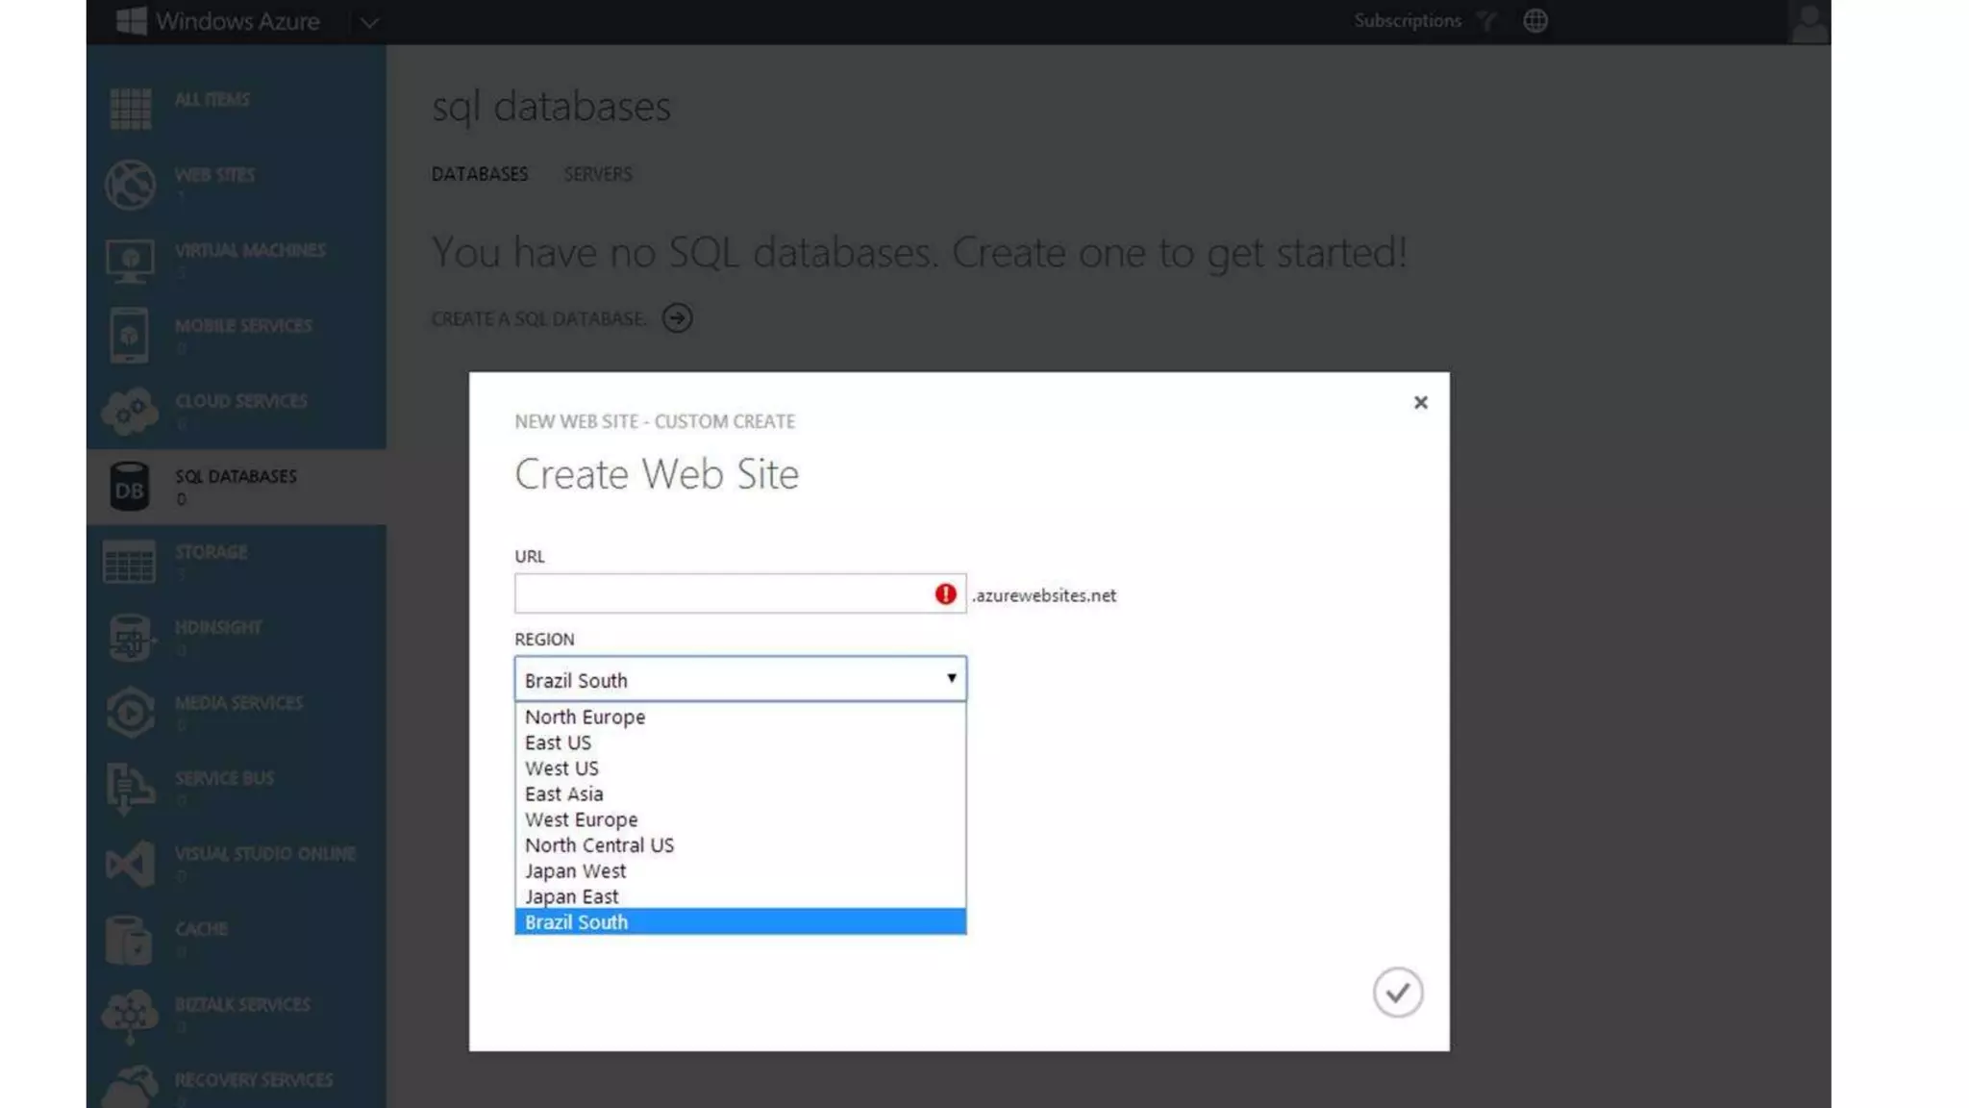Click the SQL Databases DB icon

point(130,487)
